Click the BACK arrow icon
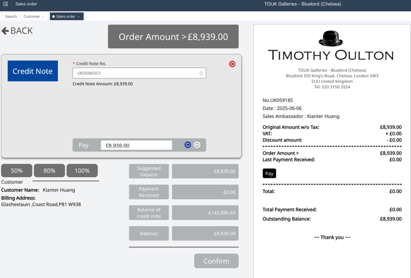This screenshot has width=411, height=278. pos(5,31)
